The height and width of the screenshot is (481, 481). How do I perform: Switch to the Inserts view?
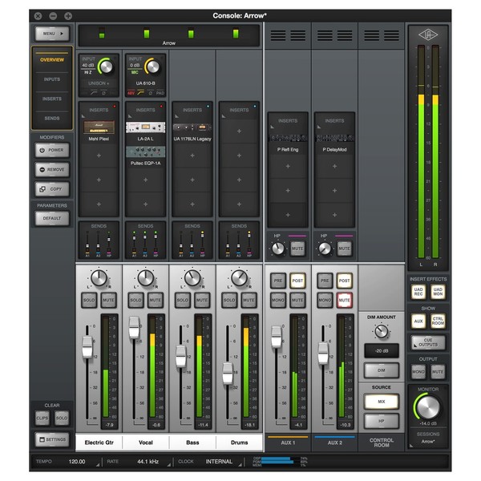coord(52,99)
